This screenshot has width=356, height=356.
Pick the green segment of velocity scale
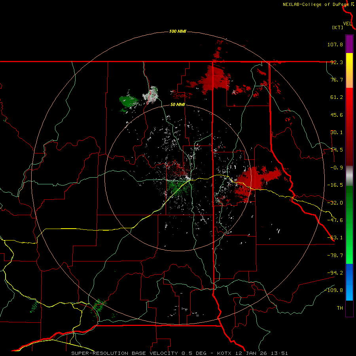[349, 225]
